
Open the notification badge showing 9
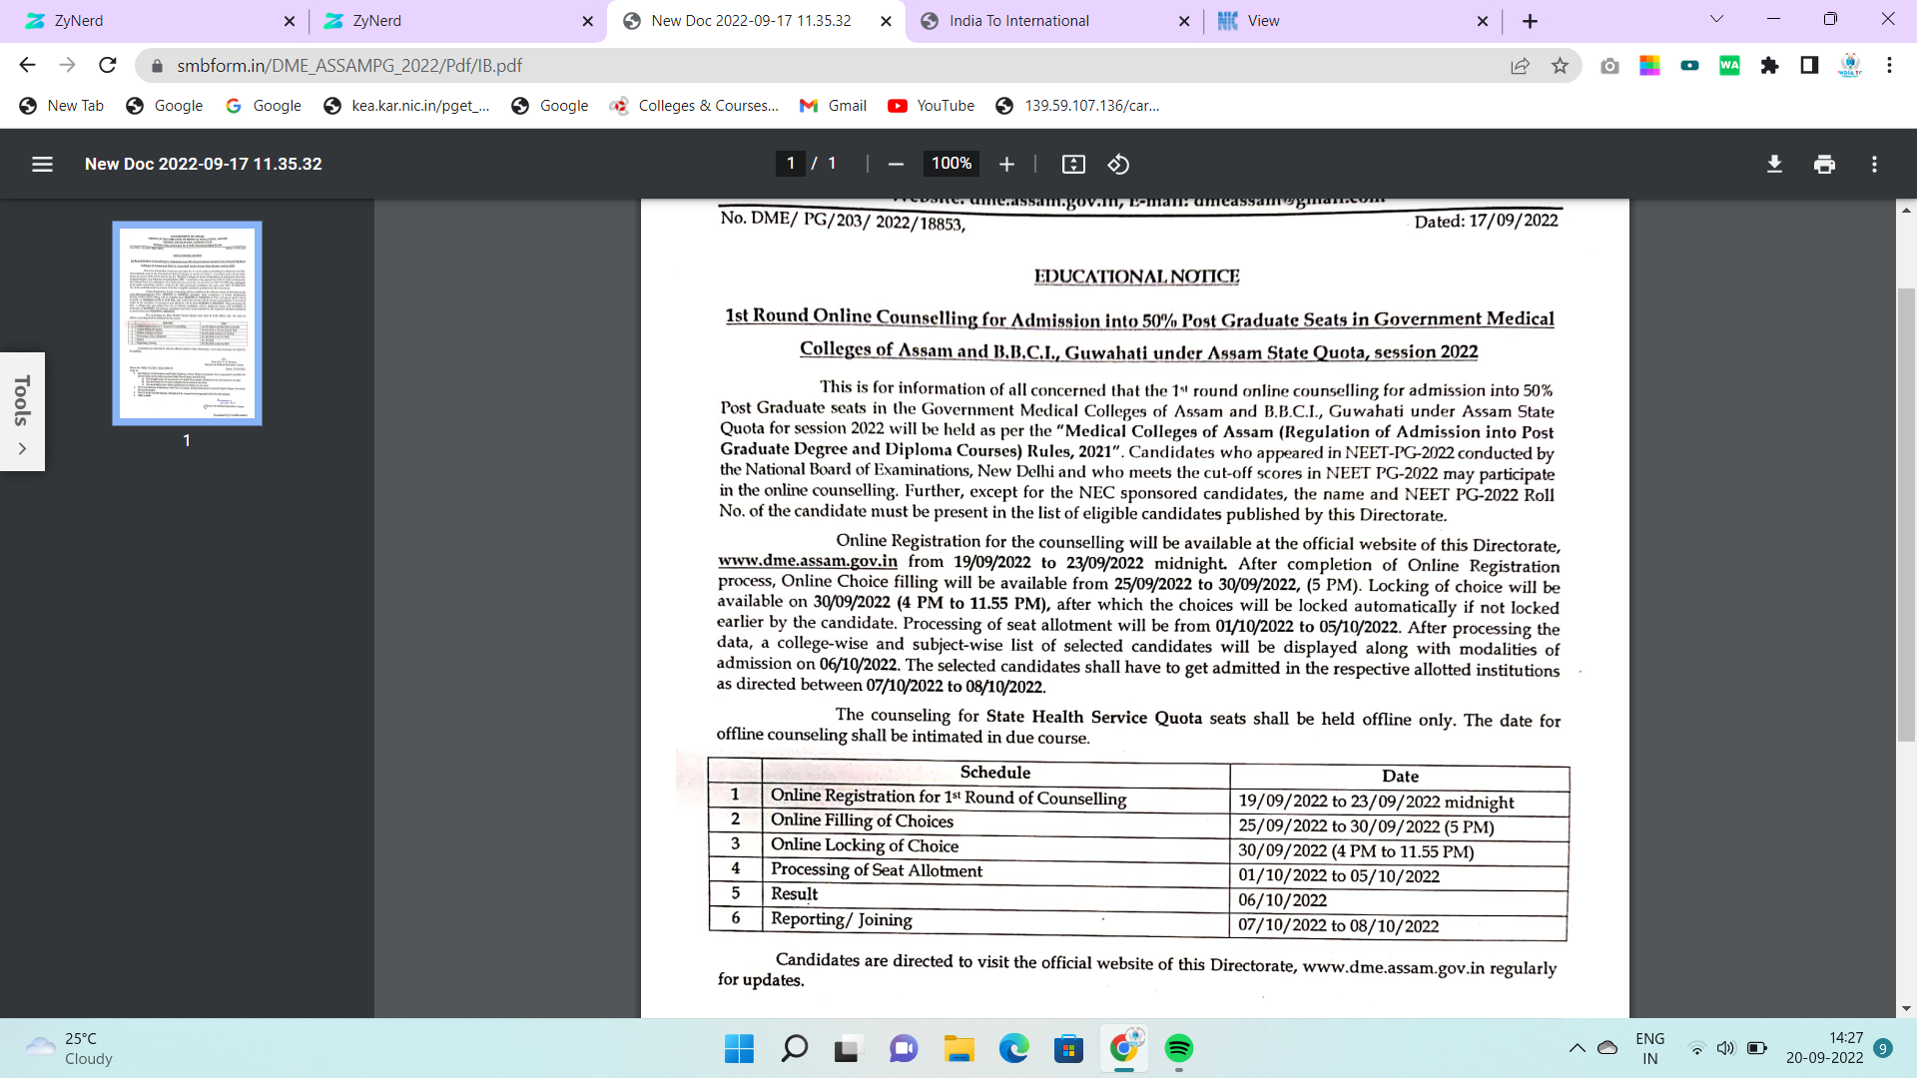click(1883, 1048)
